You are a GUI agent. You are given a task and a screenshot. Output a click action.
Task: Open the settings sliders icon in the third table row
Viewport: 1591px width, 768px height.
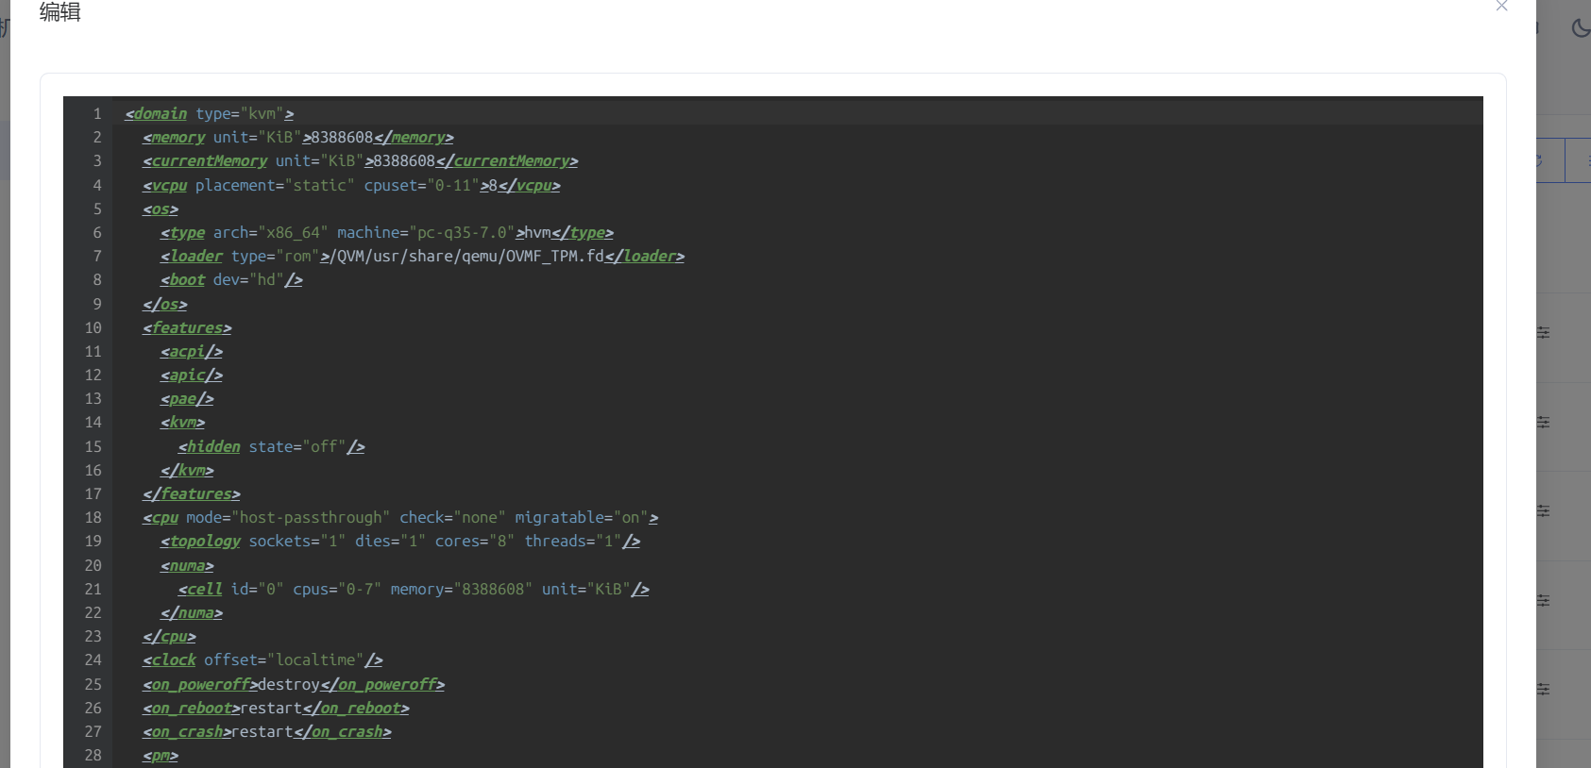1544,511
